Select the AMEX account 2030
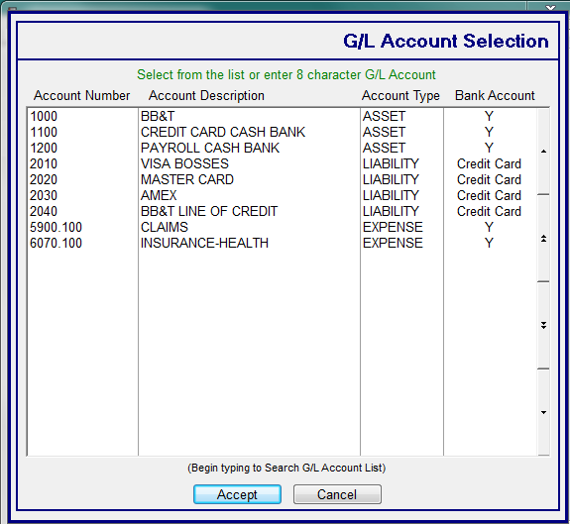570x524 pixels. [x=283, y=195]
